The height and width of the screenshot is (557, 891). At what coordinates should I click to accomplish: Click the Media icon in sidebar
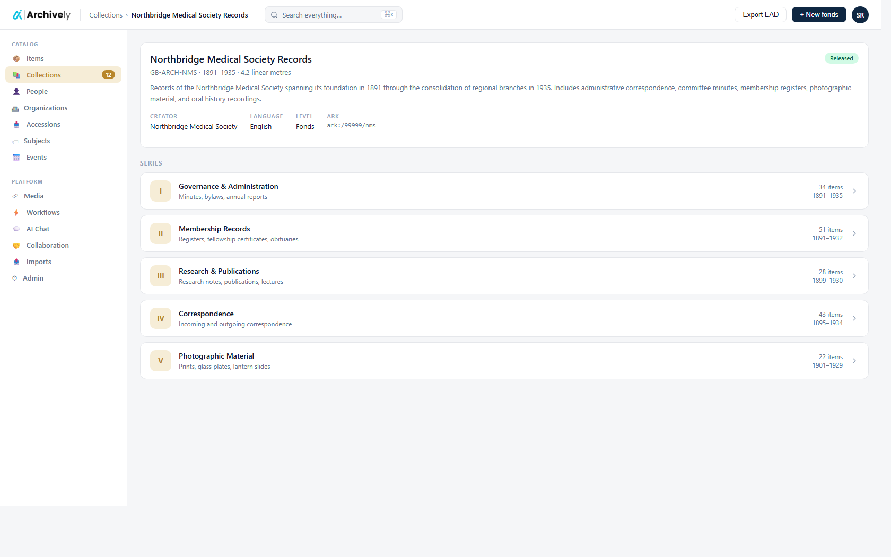pyautogui.click(x=15, y=196)
